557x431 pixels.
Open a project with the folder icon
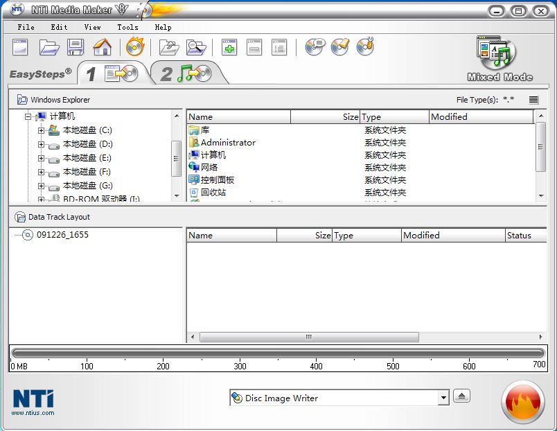[x=49, y=47]
